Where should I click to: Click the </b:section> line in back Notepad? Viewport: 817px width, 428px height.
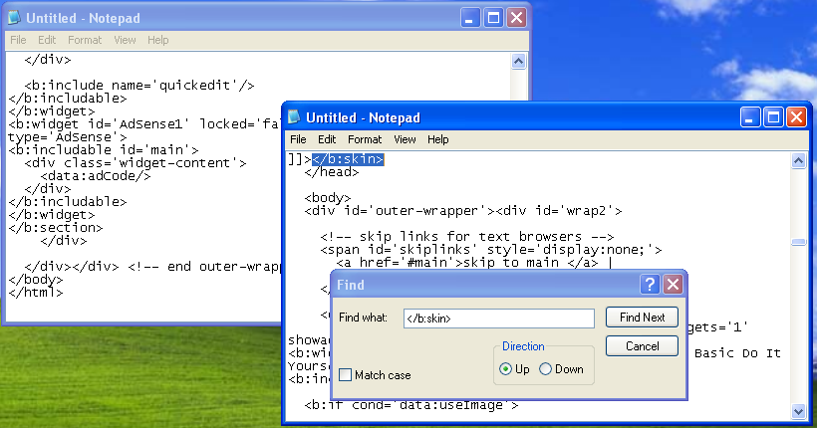(55, 228)
